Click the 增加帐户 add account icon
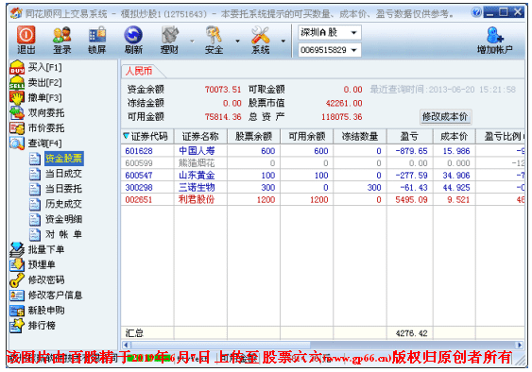The image size is (532, 372). (495, 40)
